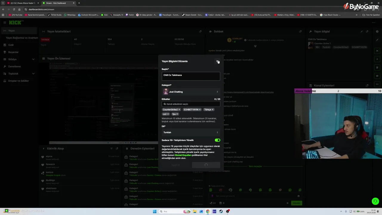Click user elyxra in Etkinlik Akışı
382x215 pixels.
click(x=49, y=156)
